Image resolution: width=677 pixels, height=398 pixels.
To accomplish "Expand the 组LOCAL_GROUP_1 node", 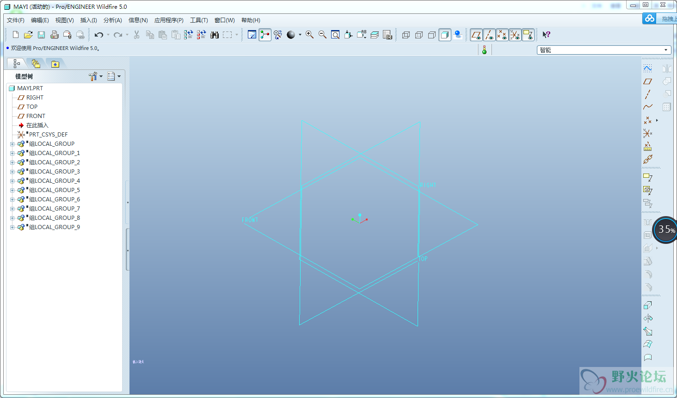I will 12,153.
